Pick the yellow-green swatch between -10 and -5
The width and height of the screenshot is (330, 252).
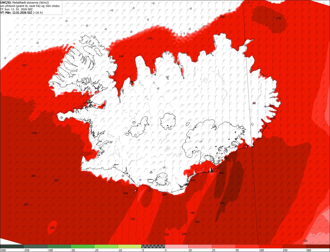tap(130, 246)
